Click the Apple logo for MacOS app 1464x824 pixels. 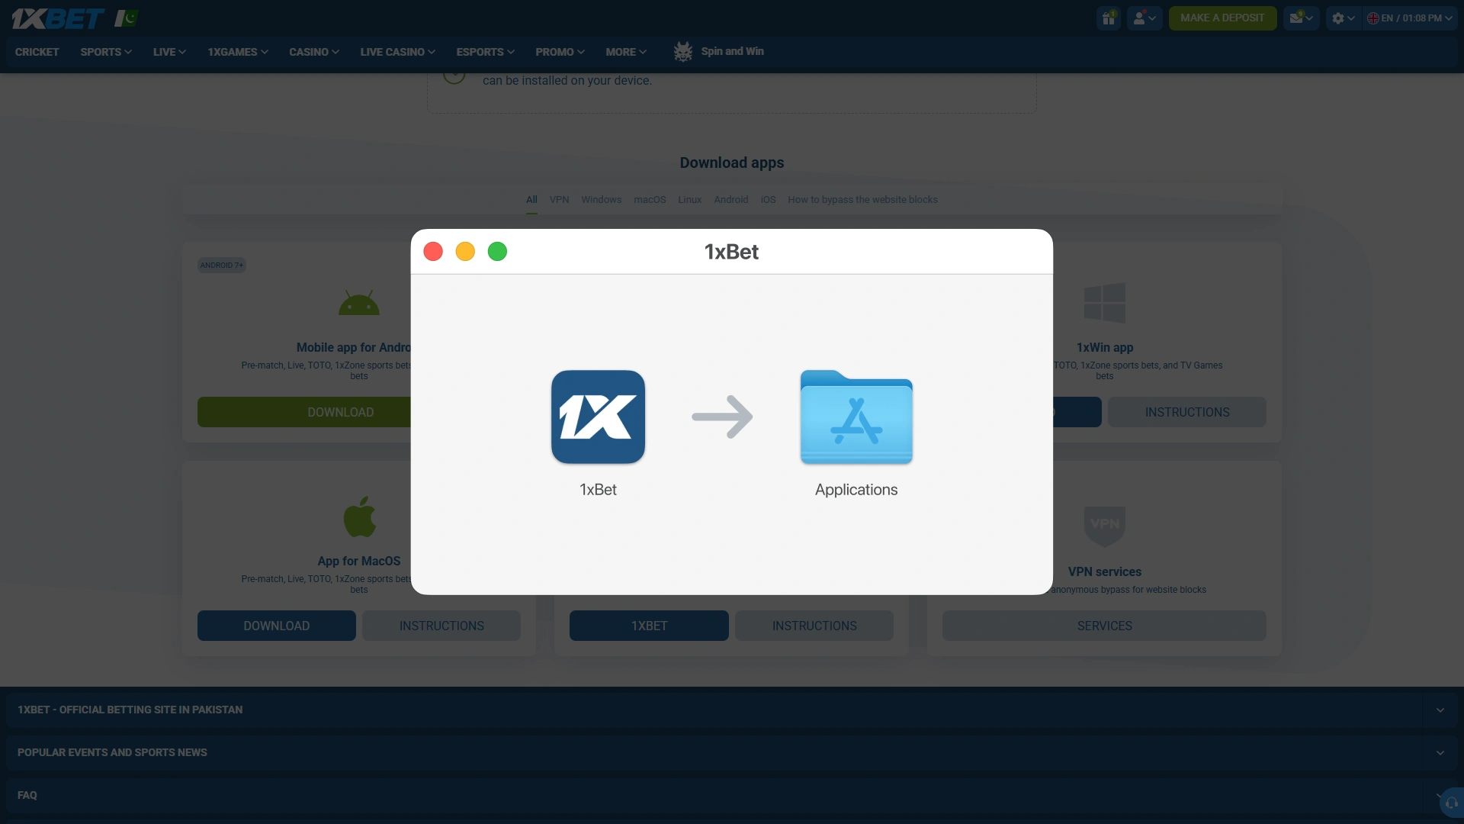359,517
